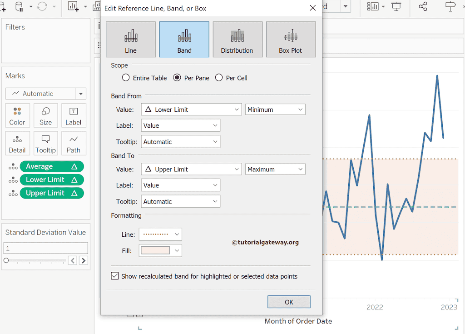This screenshot has width=465, height=334.
Task: Expand the Maximum aggregation dropdown
Action: (275, 169)
